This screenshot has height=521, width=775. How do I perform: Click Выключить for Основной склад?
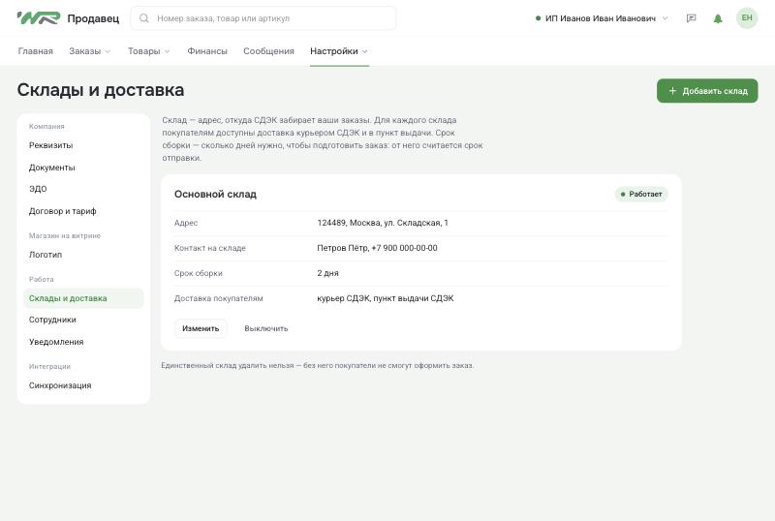(265, 328)
